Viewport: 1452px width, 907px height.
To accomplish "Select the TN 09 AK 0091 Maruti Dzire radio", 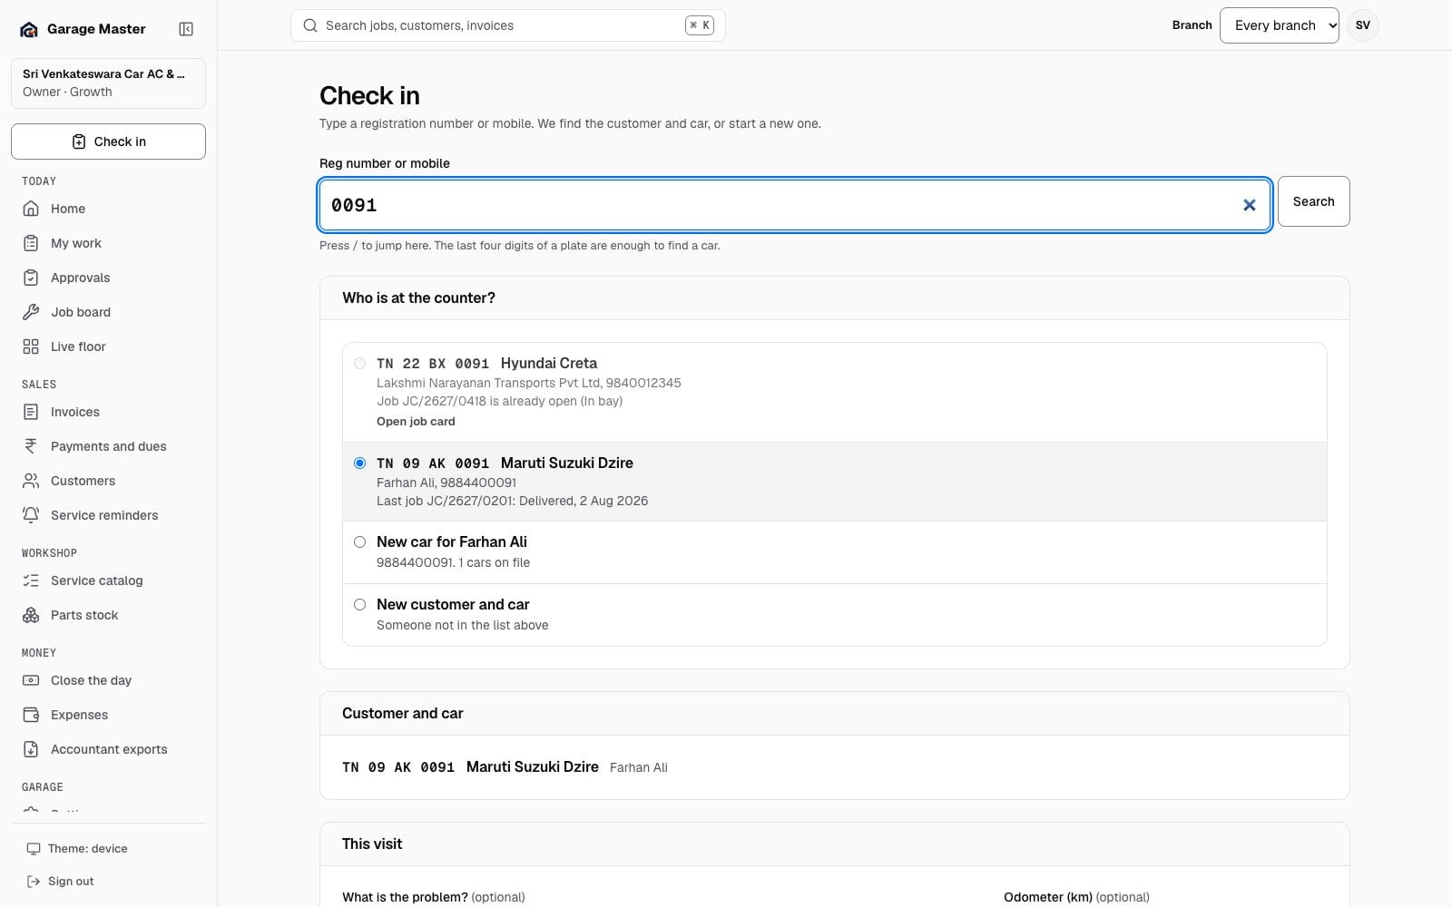I will tap(360, 463).
